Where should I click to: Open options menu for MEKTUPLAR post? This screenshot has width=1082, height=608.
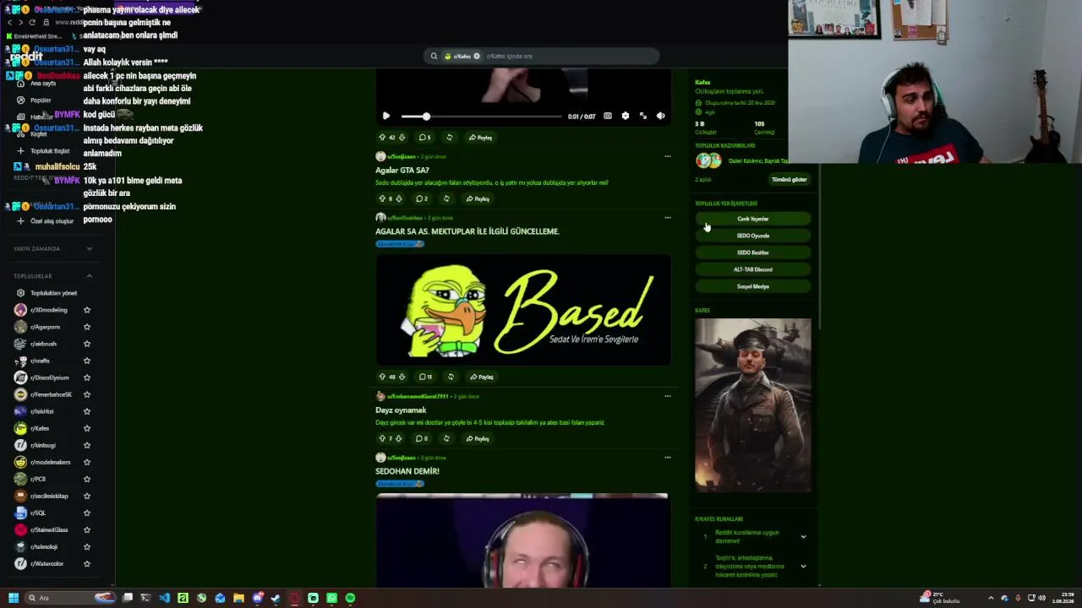667,217
